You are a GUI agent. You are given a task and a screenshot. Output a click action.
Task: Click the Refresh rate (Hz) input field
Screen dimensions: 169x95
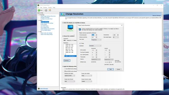93,37
